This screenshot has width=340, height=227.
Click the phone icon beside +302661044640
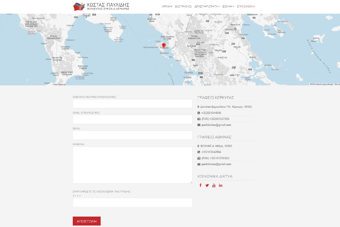(x=199, y=113)
